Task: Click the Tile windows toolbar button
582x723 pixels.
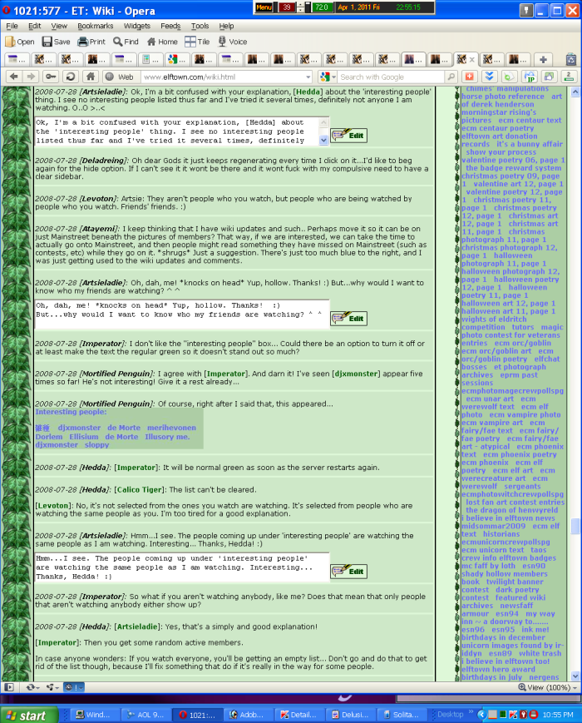Action: coord(197,42)
